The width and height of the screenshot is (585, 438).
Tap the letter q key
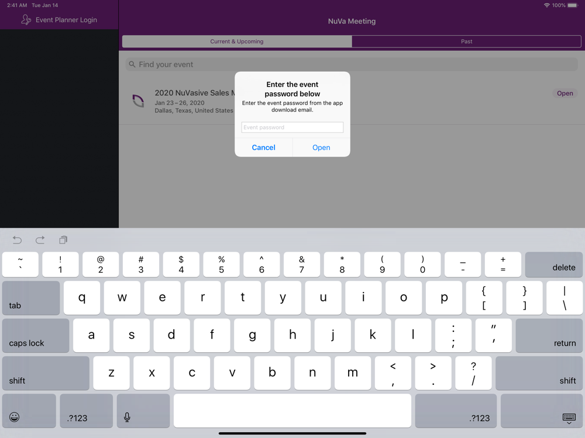pos(82,298)
